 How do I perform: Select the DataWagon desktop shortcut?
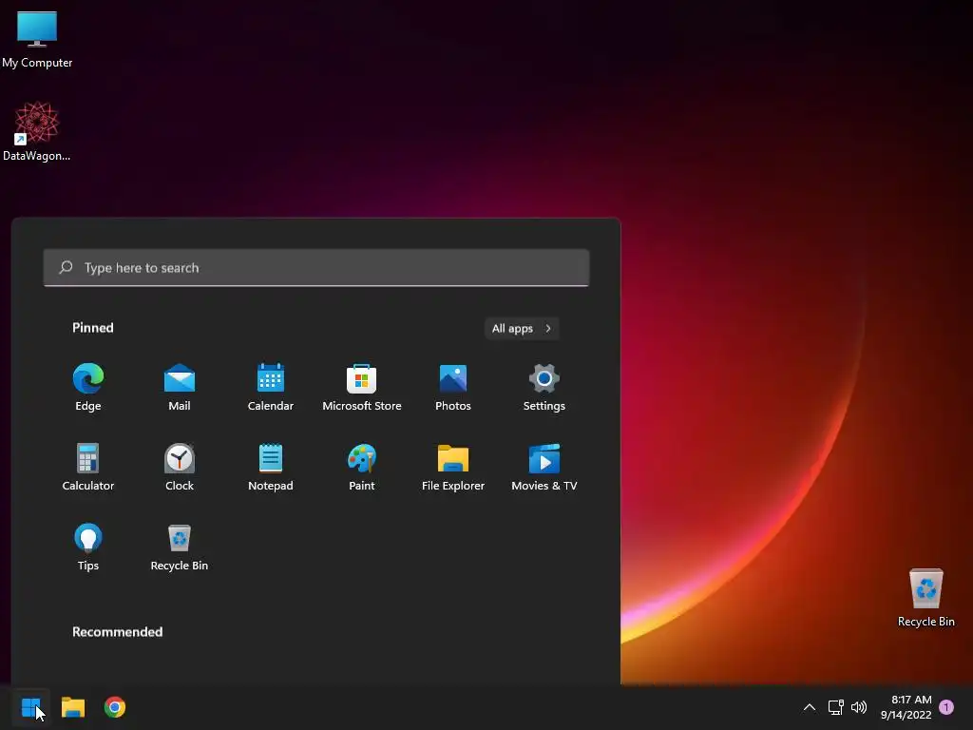click(x=37, y=131)
